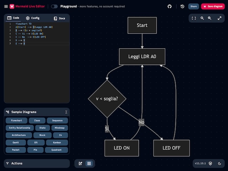The height and width of the screenshot is (171, 228).
Task: Collapse the Sample Diagrams panel
Action: click(66, 112)
